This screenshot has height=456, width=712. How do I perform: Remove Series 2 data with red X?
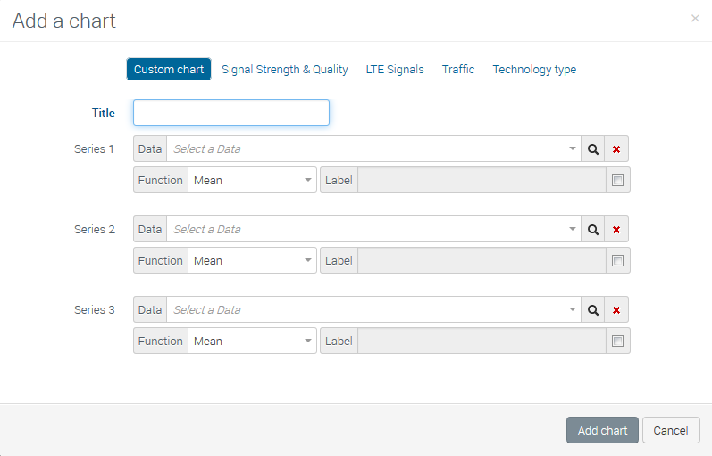[616, 230]
